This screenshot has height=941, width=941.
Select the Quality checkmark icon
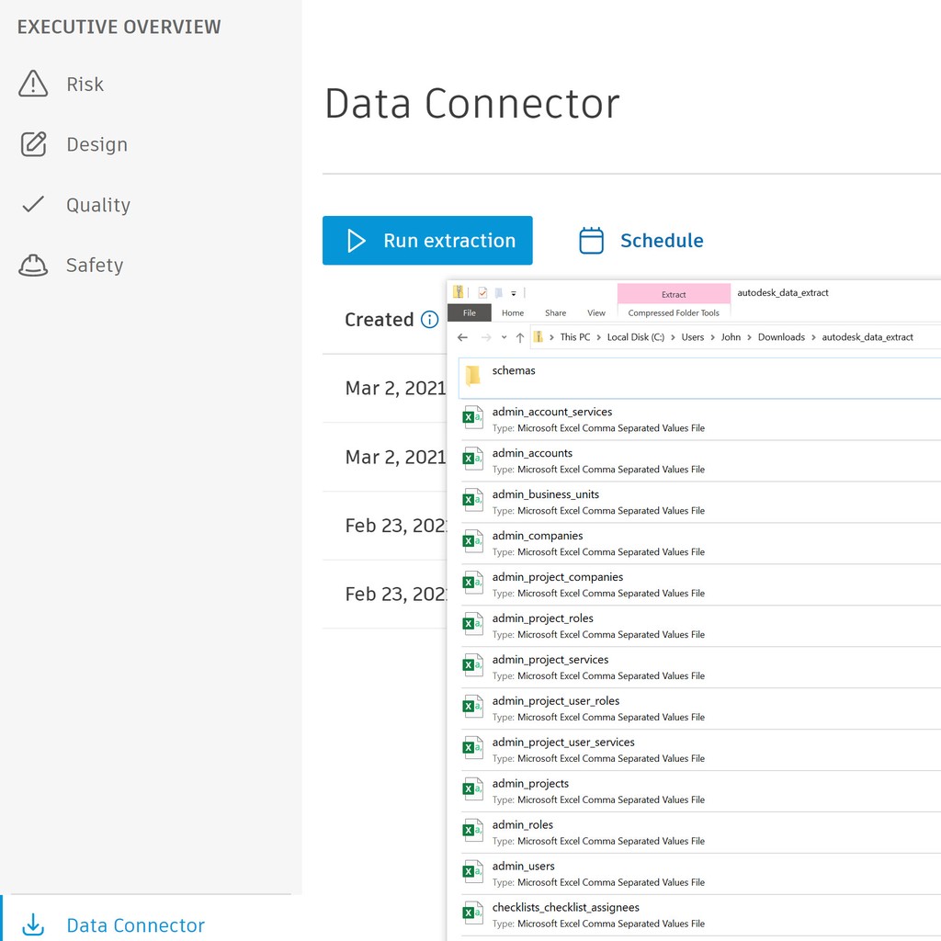[x=33, y=204]
